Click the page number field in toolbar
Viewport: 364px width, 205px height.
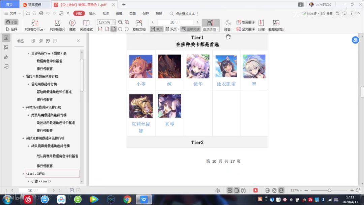pos(175,22)
